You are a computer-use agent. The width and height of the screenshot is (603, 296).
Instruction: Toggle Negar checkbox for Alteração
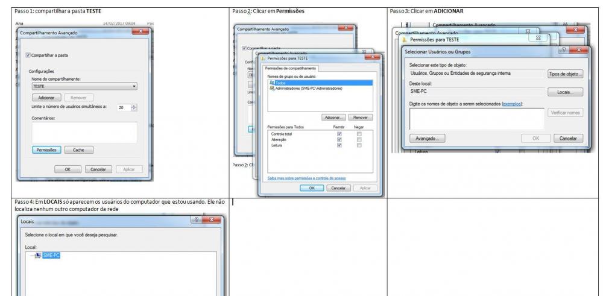point(360,139)
